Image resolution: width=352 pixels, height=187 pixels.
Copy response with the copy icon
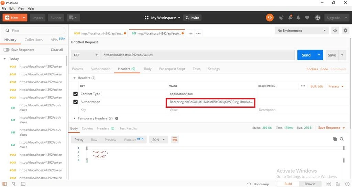tap(335, 139)
